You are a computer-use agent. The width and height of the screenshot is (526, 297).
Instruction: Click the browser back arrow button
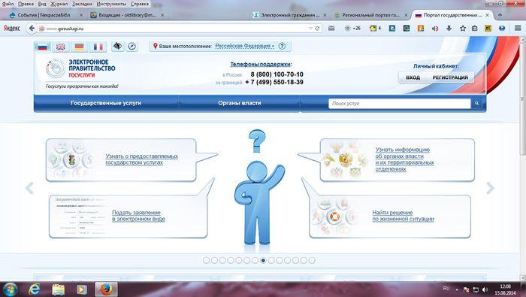[32, 29]
